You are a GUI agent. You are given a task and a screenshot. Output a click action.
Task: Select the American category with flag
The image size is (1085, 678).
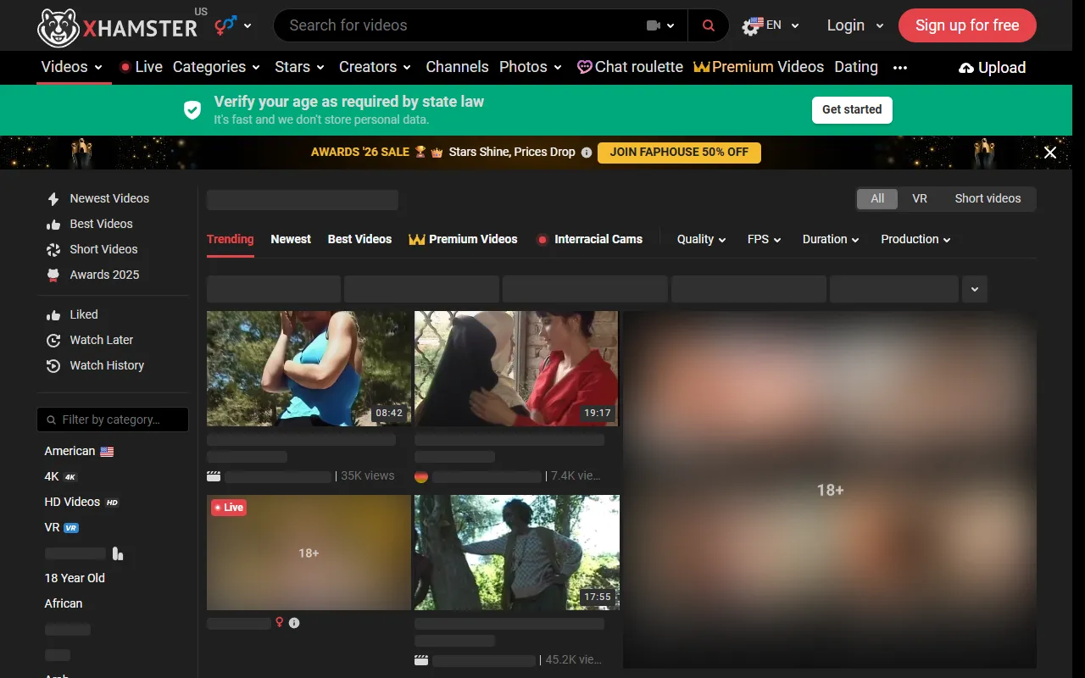tap(79, 451)
